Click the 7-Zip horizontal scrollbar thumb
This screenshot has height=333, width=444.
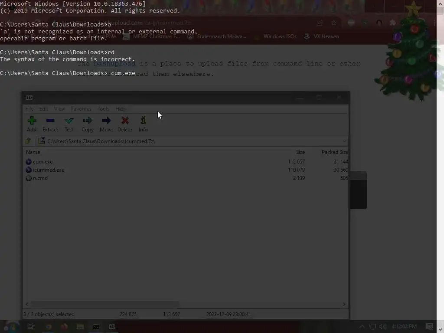tap(105, 304)
